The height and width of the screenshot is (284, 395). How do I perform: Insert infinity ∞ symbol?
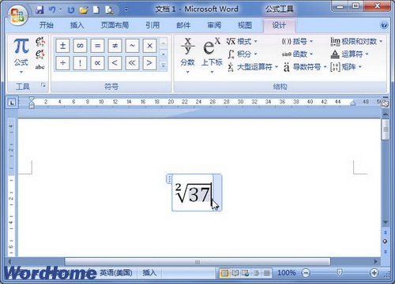pos(80,46)
